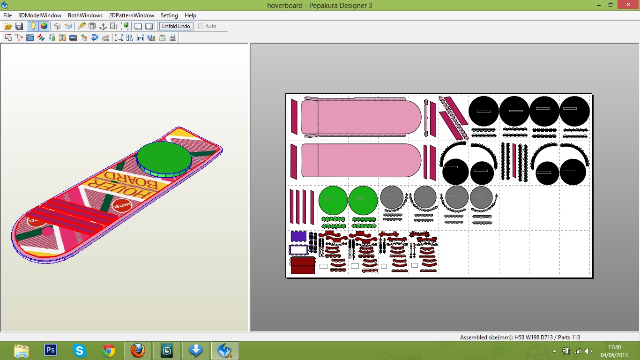Click the mirror-like gray panel icon

point(114,26)
